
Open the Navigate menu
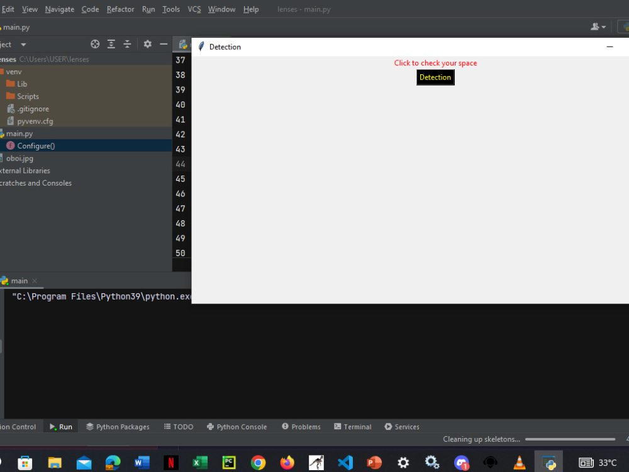pos(59,9)
